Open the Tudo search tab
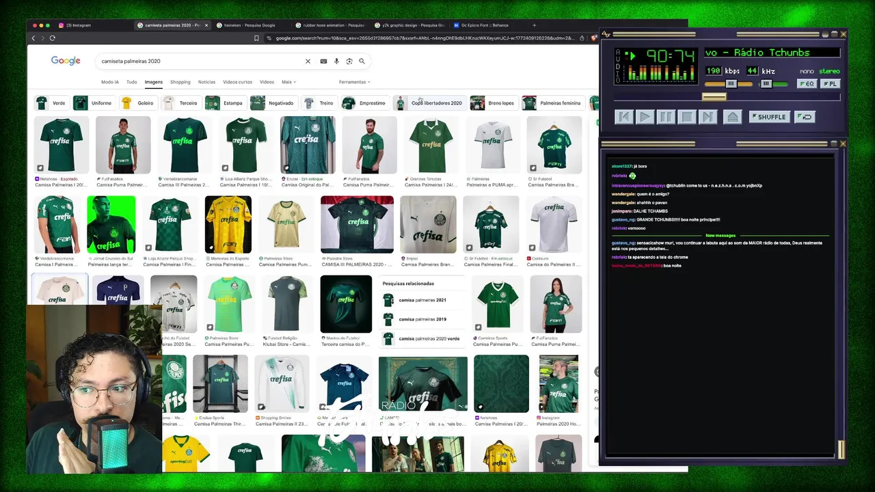Image resolution: width=875 pixels, height=492 pixels. click(x=131, y=82)
